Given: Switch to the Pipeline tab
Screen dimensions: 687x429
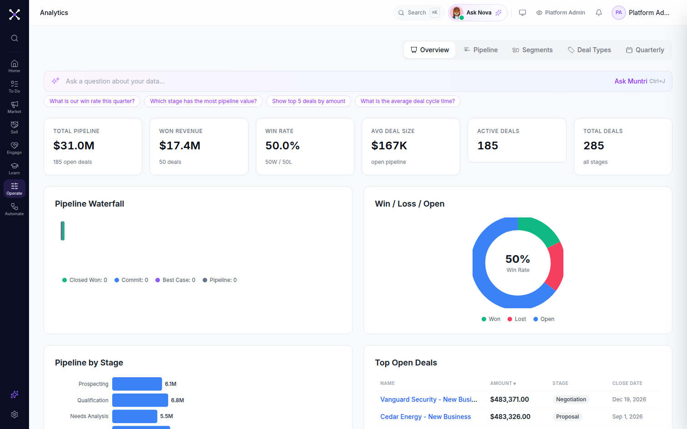Looking at the screenshot, I should point(481,50).
